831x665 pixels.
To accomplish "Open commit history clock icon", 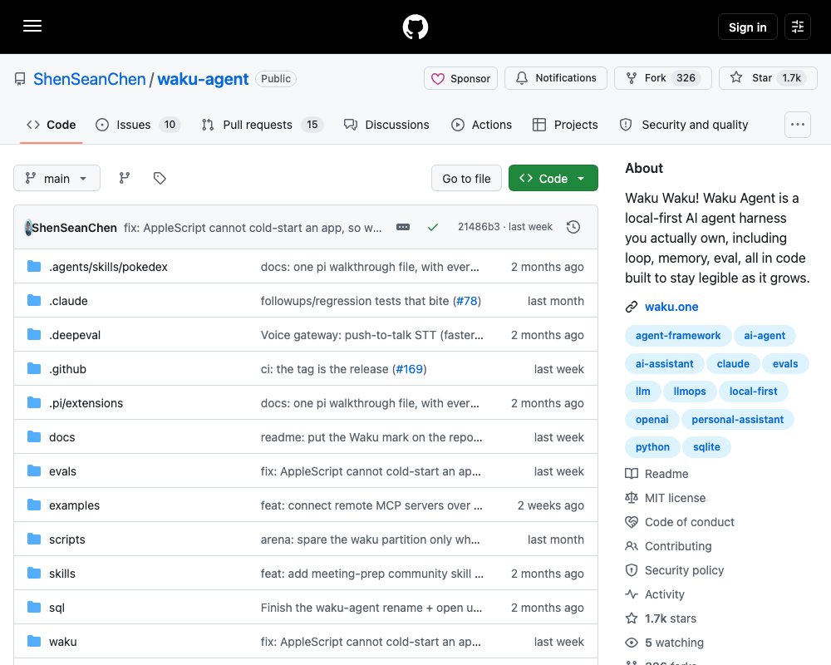I will click(573, 227).
